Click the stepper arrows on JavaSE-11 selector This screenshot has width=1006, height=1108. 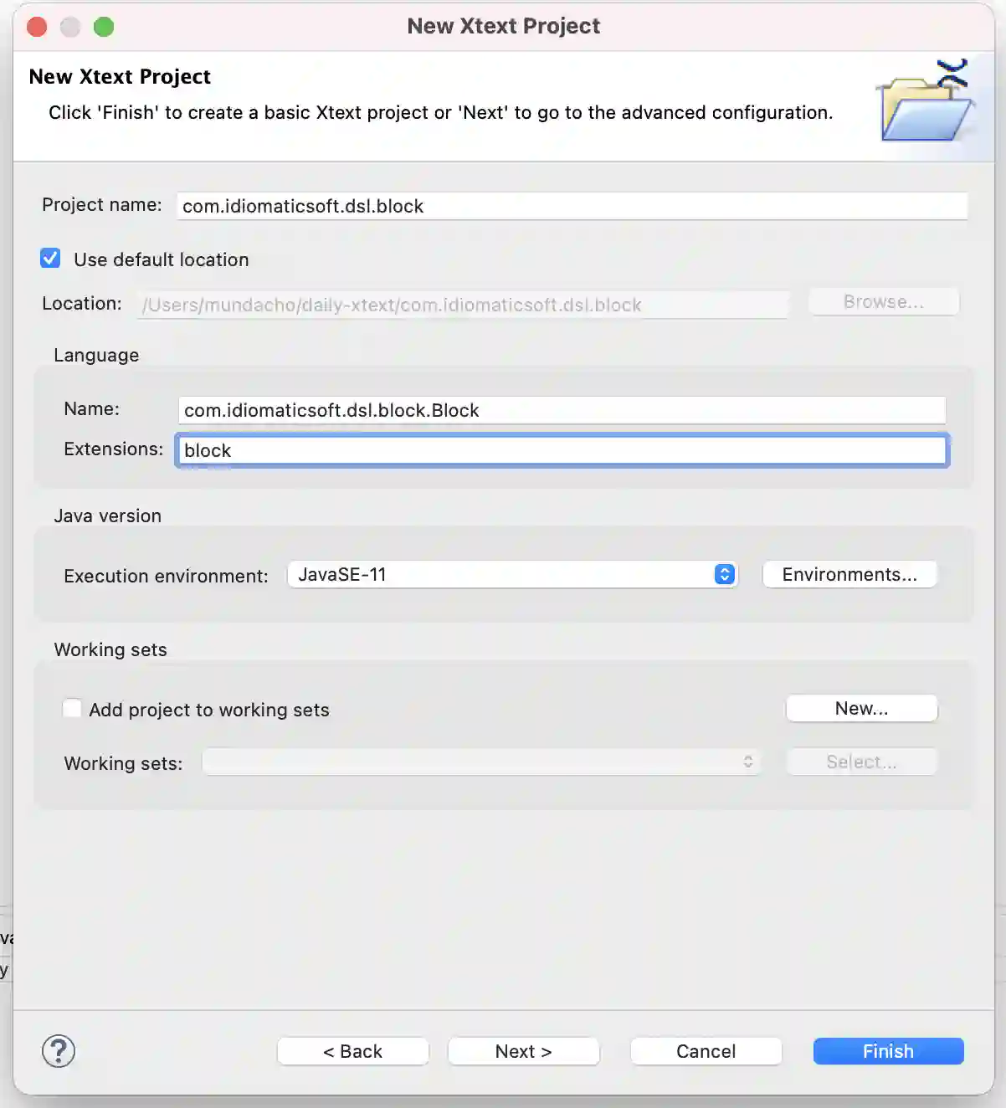(723, 574)
